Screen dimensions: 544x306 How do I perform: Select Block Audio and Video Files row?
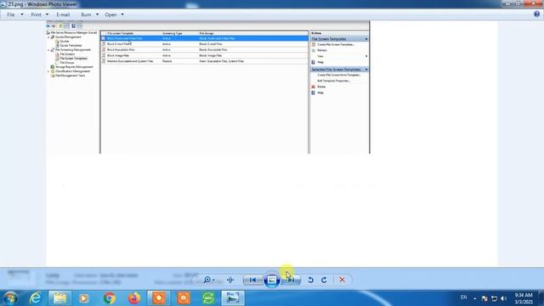tap(204, 38)
